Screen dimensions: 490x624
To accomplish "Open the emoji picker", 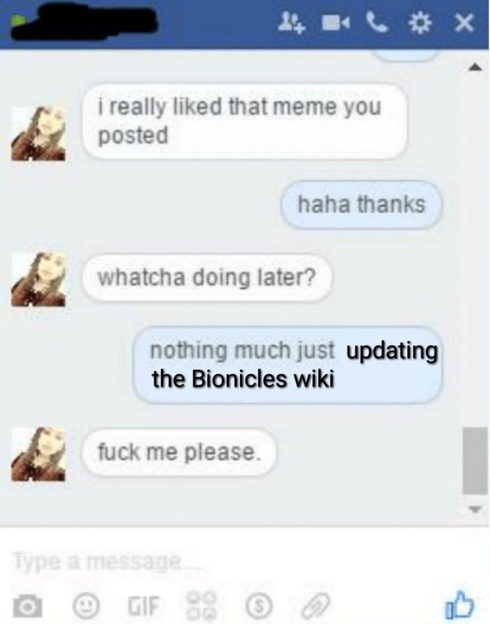I will coord(86,605).
